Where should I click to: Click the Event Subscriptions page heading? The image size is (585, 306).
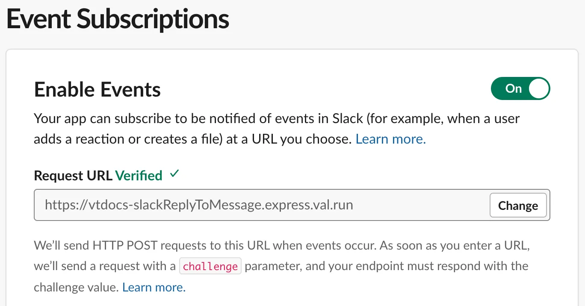pyautogui.click(x=117, y=19)
